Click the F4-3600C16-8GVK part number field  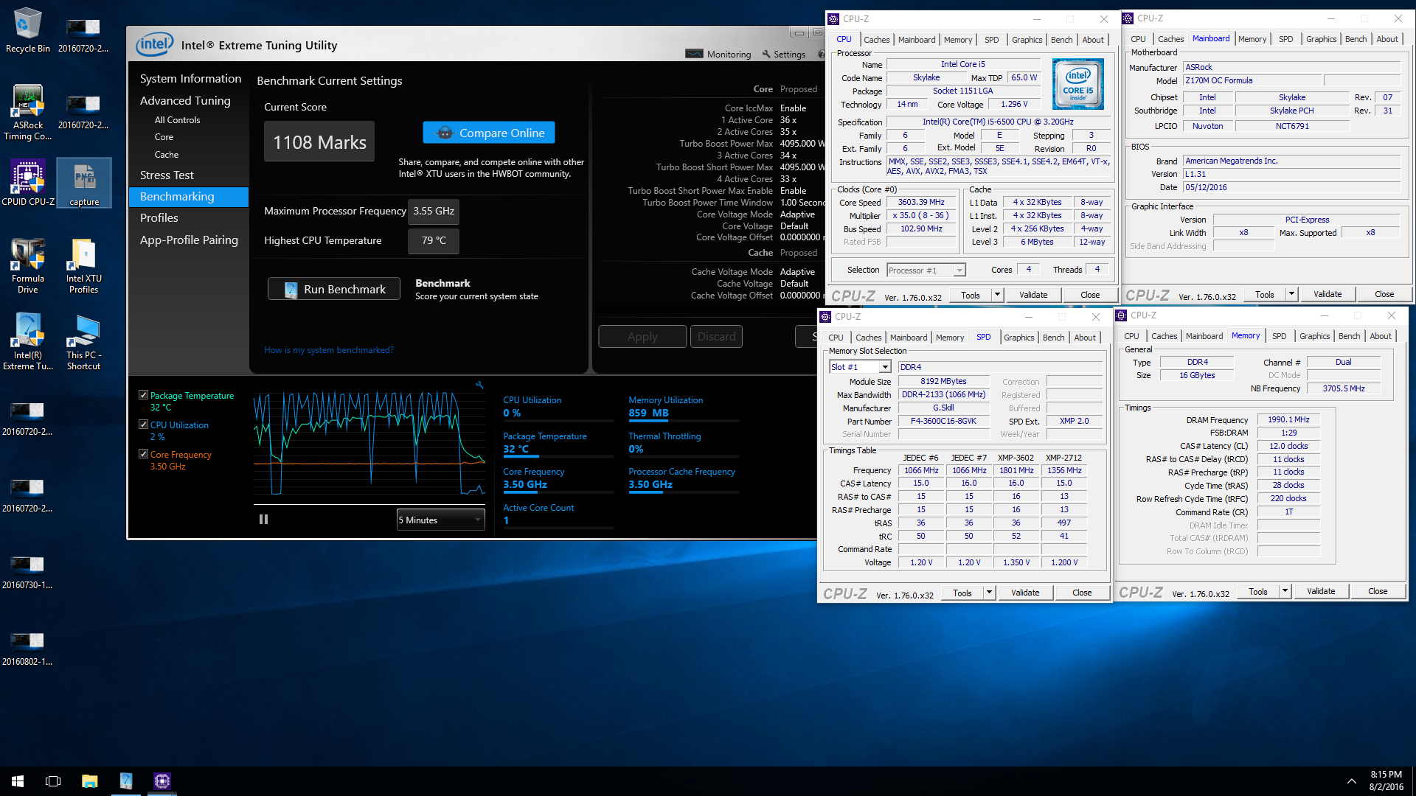[943, 422]
